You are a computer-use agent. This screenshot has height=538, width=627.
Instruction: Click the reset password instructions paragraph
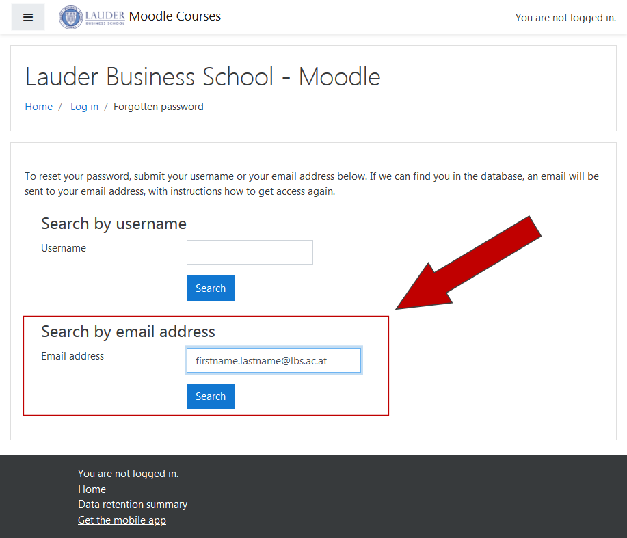pos(312,184)
